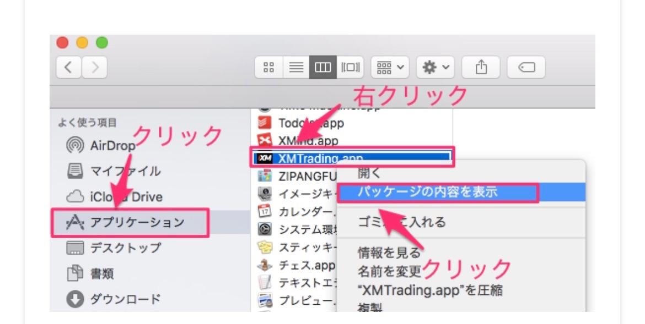This screenshot has width=645, height=324.
Task: Select XMTrading.app in the file list
Action: (352, 158)
